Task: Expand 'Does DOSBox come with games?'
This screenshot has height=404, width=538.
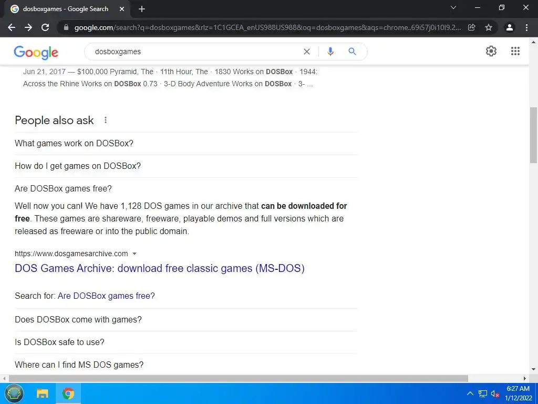Action: pos(186,319)
